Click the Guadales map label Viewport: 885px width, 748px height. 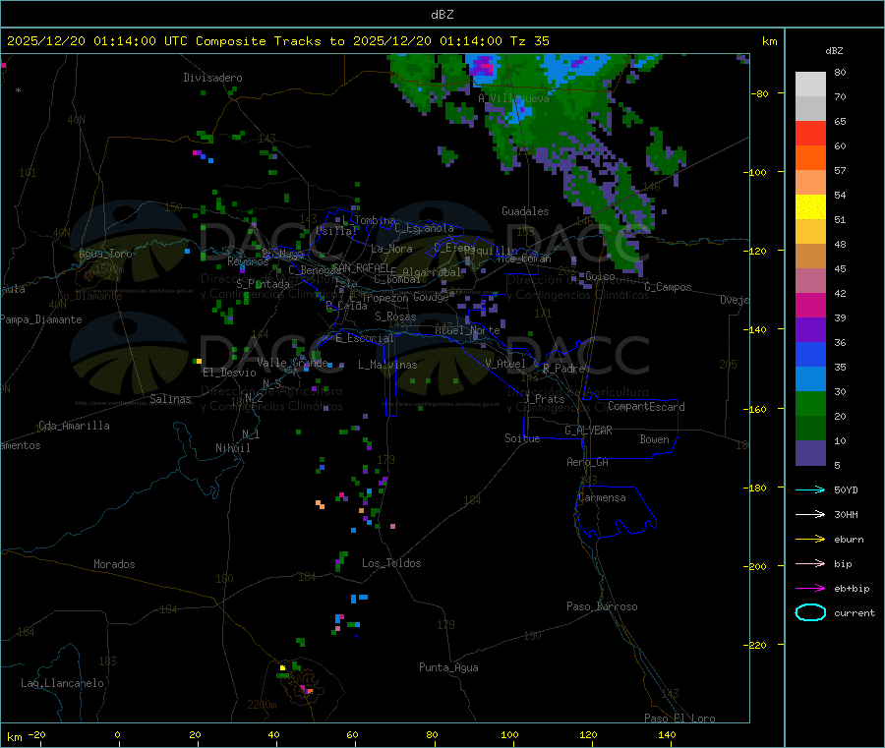click(525, 211)
